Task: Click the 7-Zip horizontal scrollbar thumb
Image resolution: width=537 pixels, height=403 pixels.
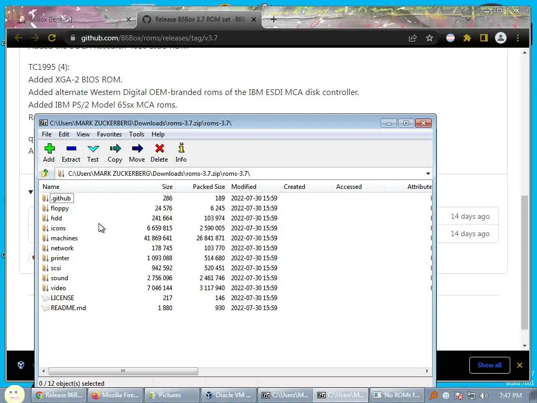Action: click(123, 371)
